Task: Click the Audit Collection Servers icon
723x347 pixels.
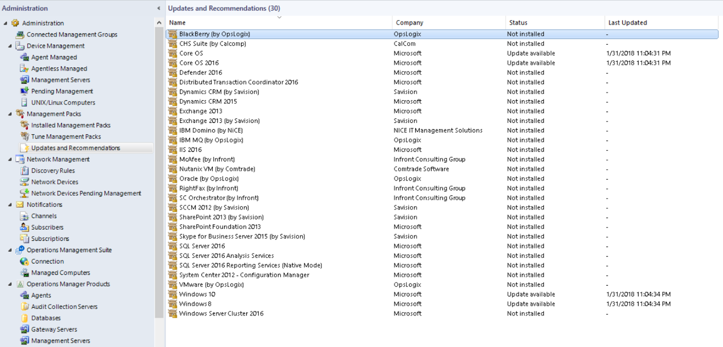Action: tap(24, 306)
